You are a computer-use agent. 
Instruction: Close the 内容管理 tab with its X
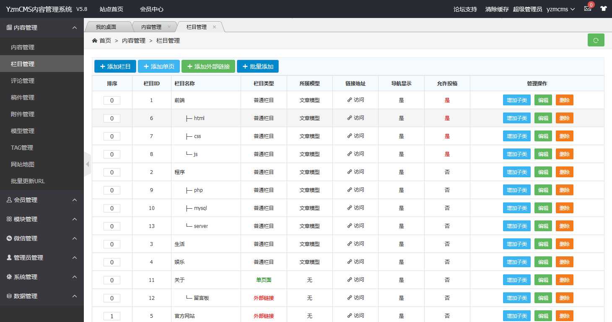pyautogui.click(x=169, y=27)
